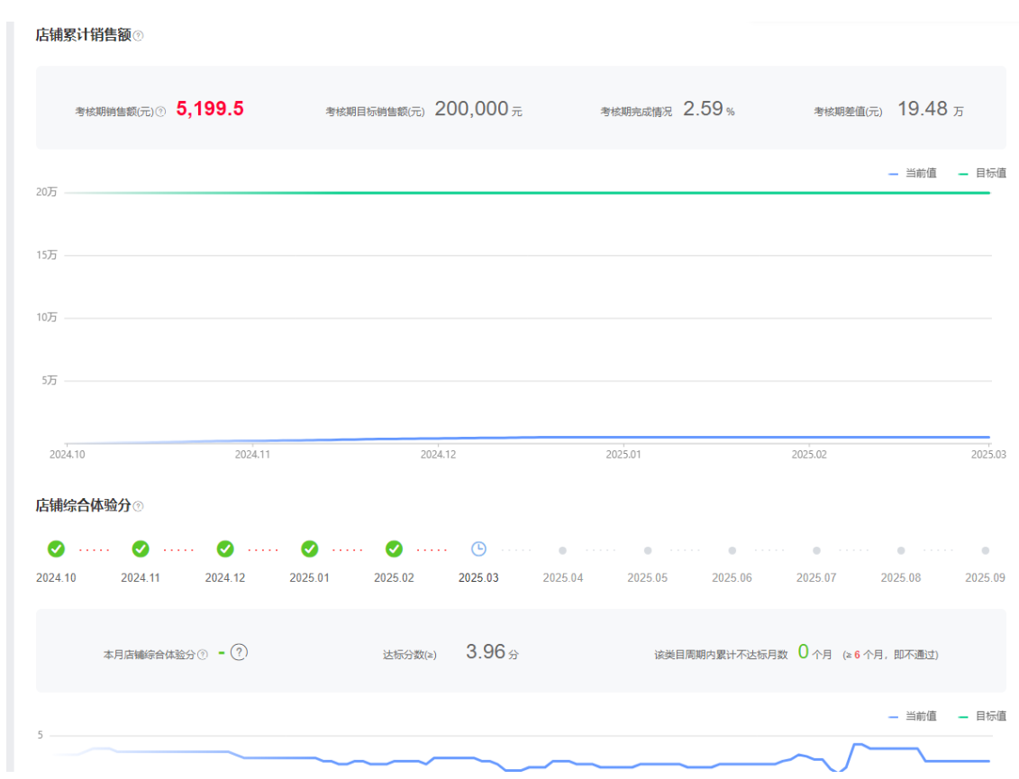
Task: Click the 2025.03 clock status icon
Action: (x=479, y=549)
